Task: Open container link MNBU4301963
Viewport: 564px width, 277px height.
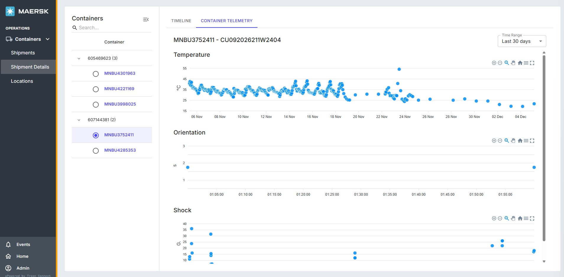Action: point(120,73)
